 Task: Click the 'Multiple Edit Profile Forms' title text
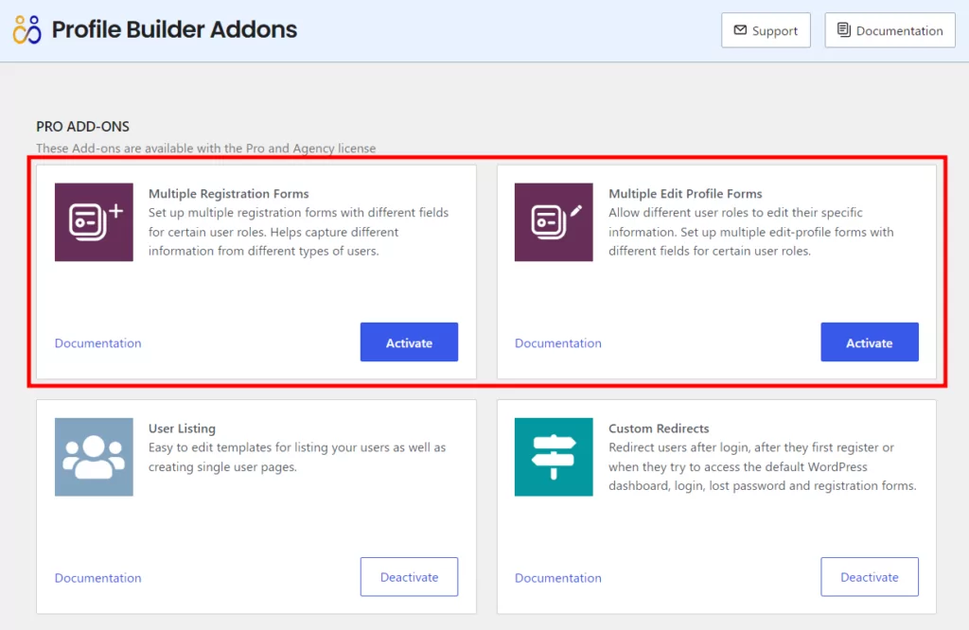685,193
